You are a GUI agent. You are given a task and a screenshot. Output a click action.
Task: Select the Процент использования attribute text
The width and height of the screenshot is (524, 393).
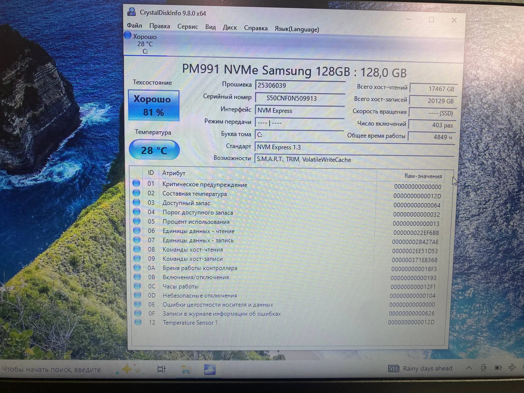196,222
